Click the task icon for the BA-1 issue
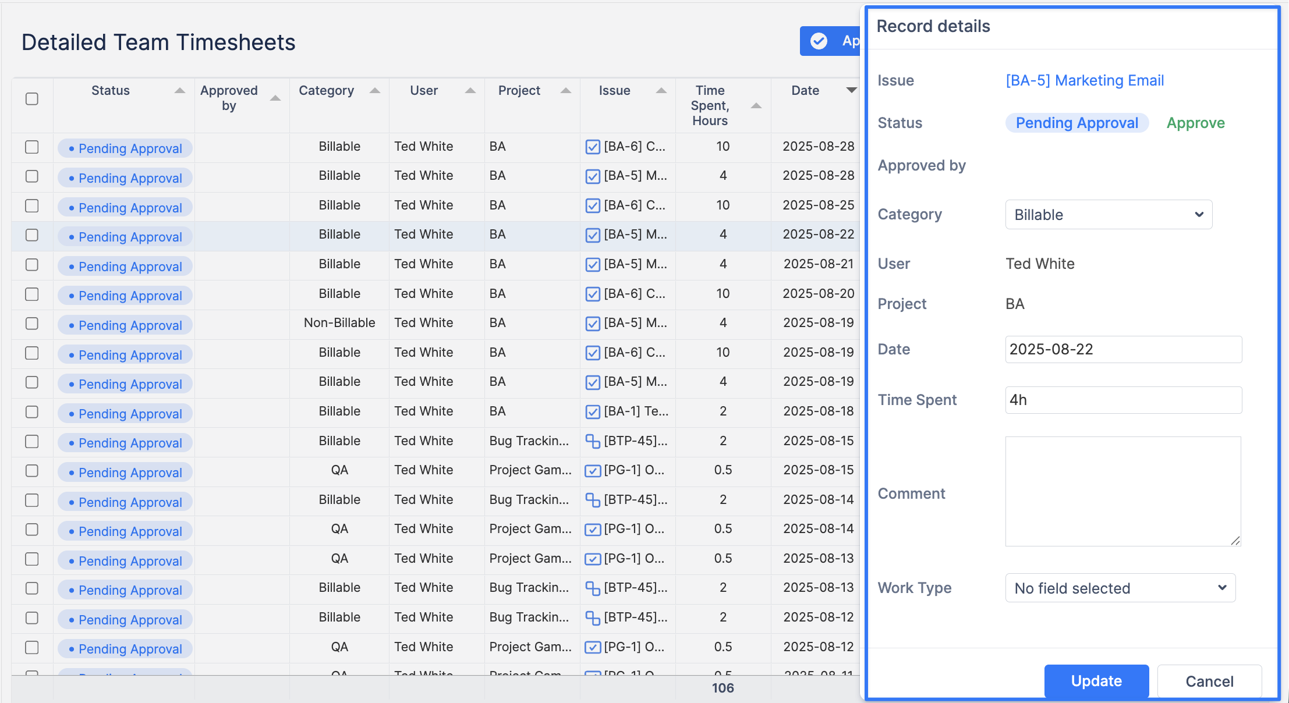Viewport: 1289px width, 703px height. click(x=592, y=412)
